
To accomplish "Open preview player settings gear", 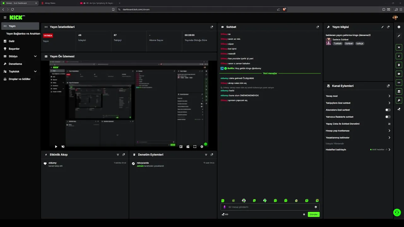I will coord(202,147).
